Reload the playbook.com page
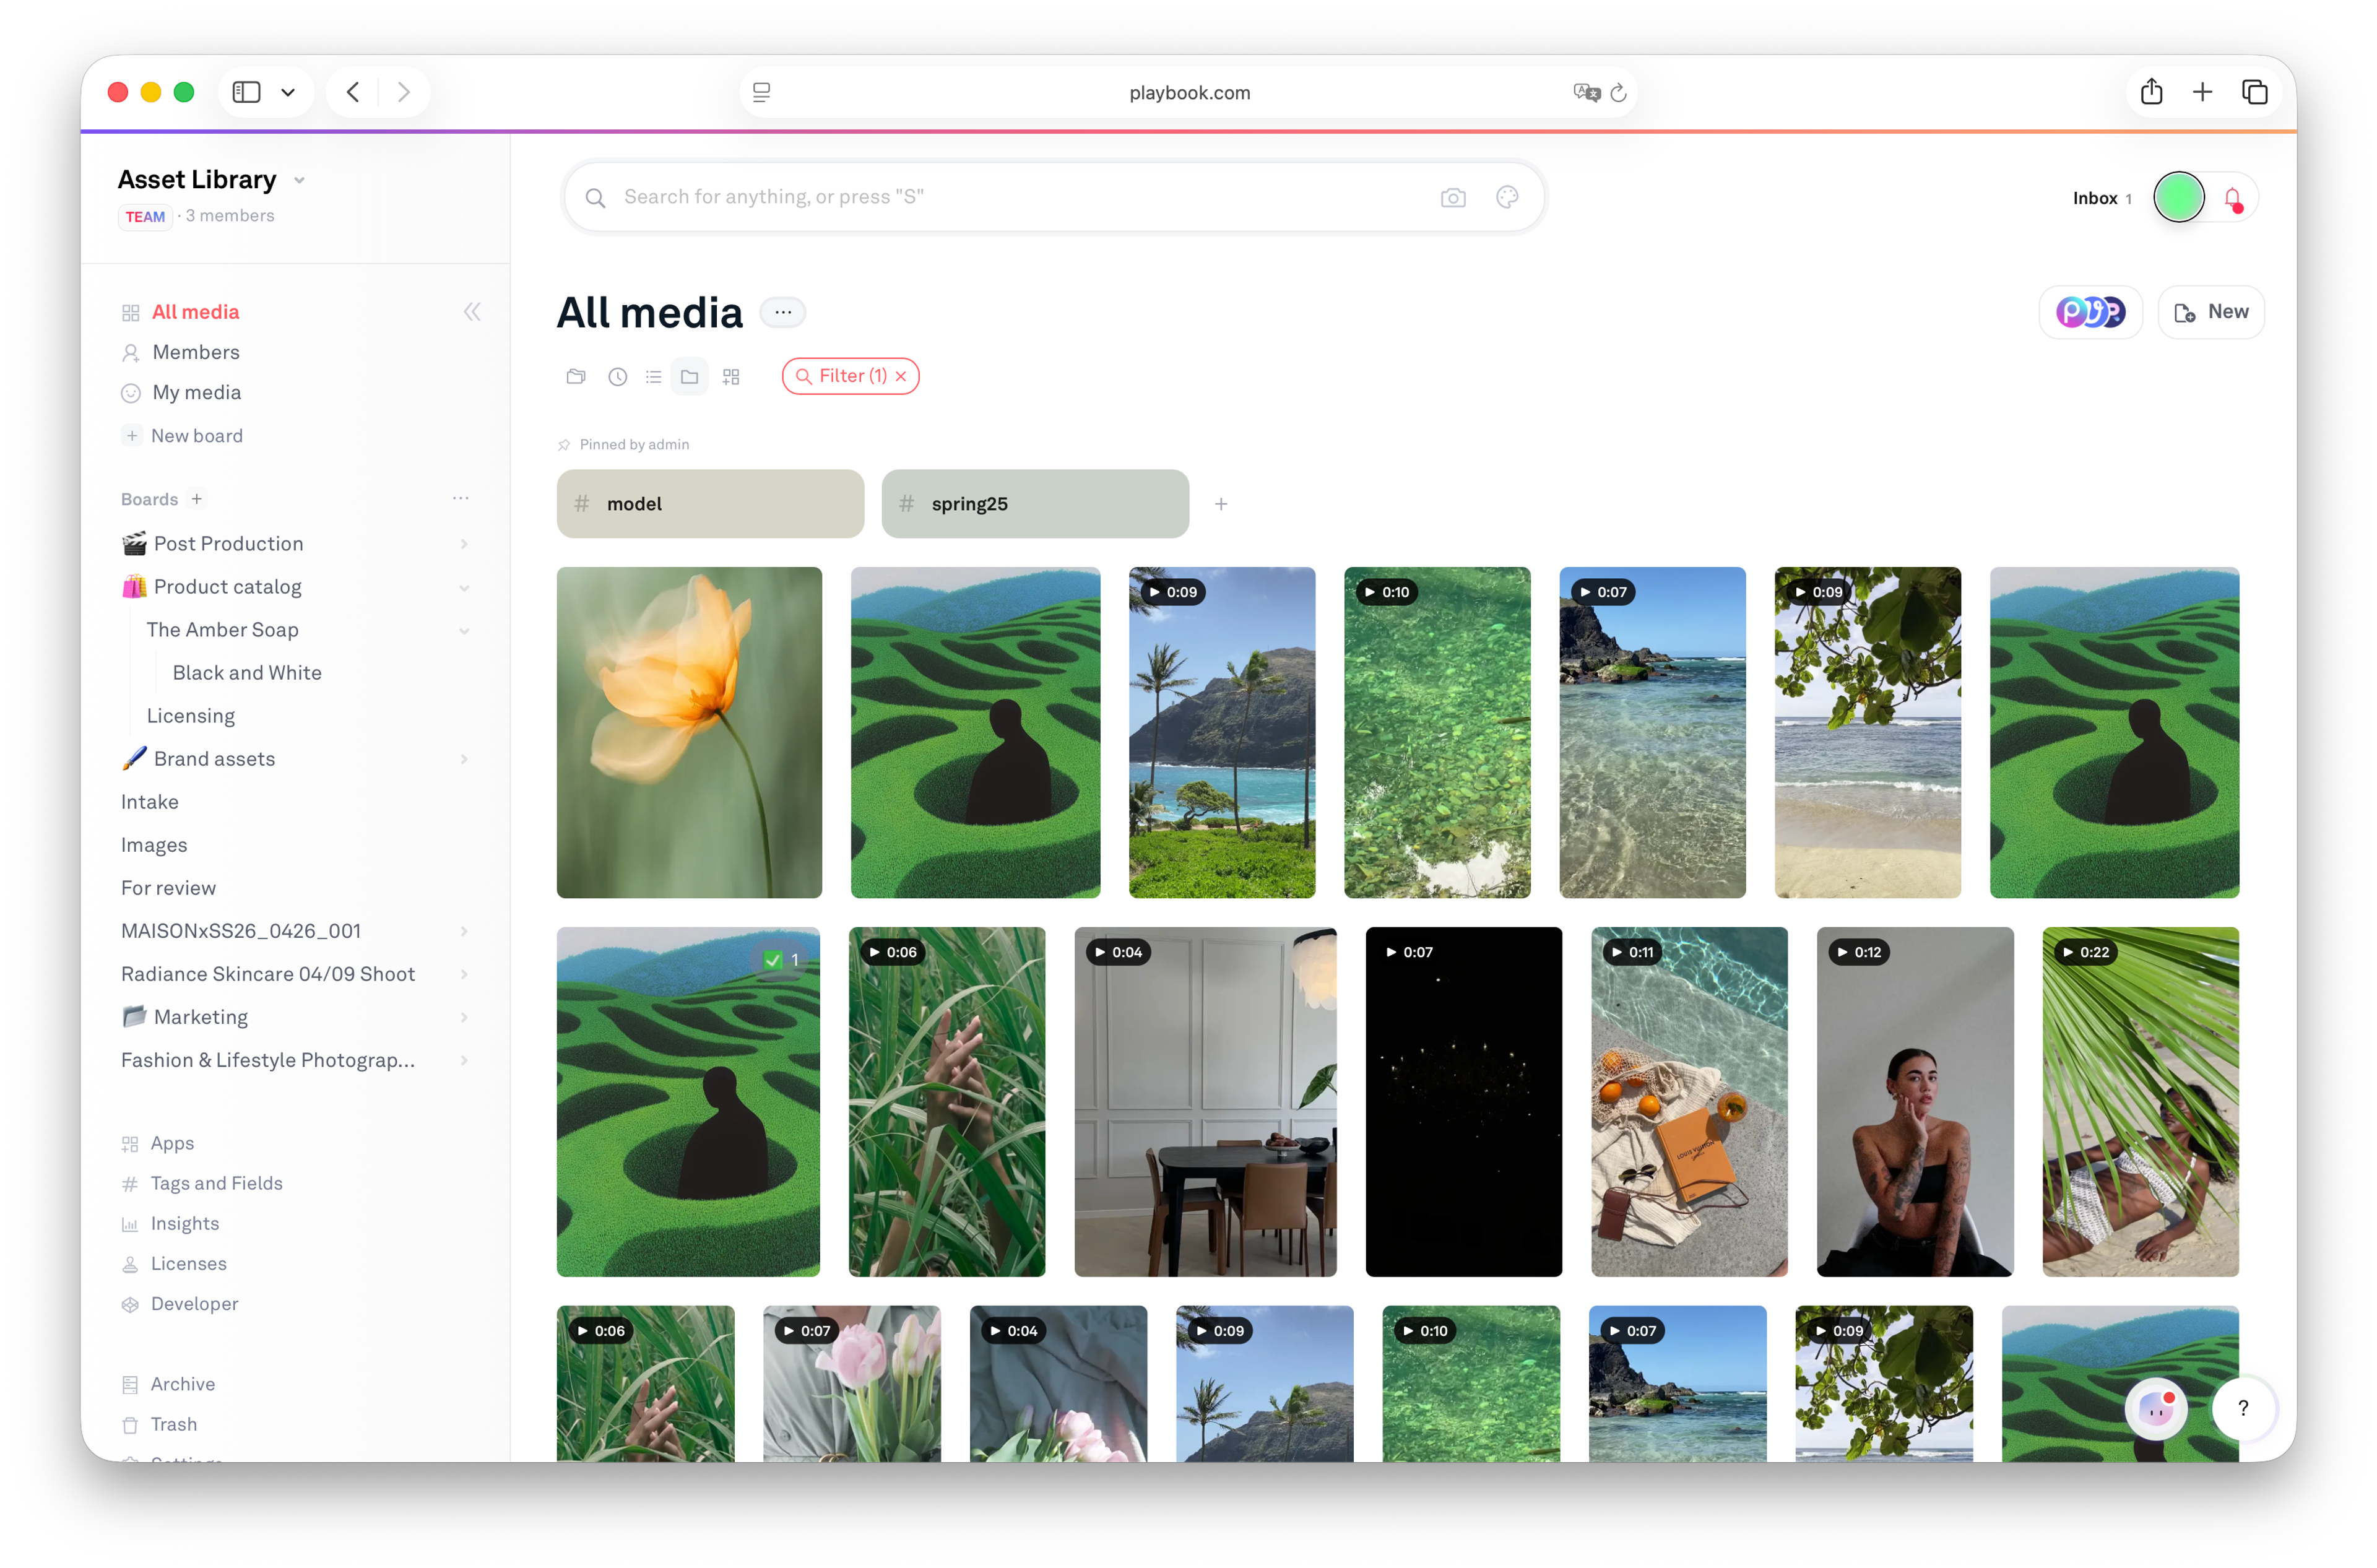This screenshot has height=1568, width=2377. pos(1619,93)
